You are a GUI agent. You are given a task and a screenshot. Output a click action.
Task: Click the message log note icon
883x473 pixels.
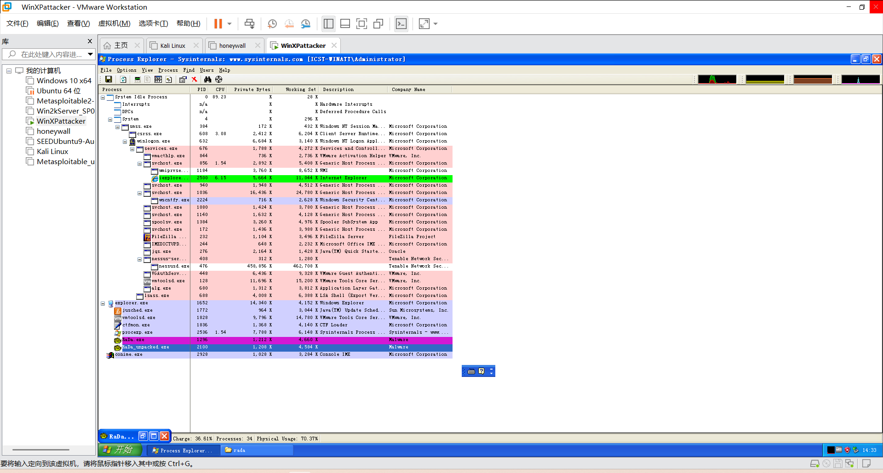pyautogui.click(x=866, y=463)
